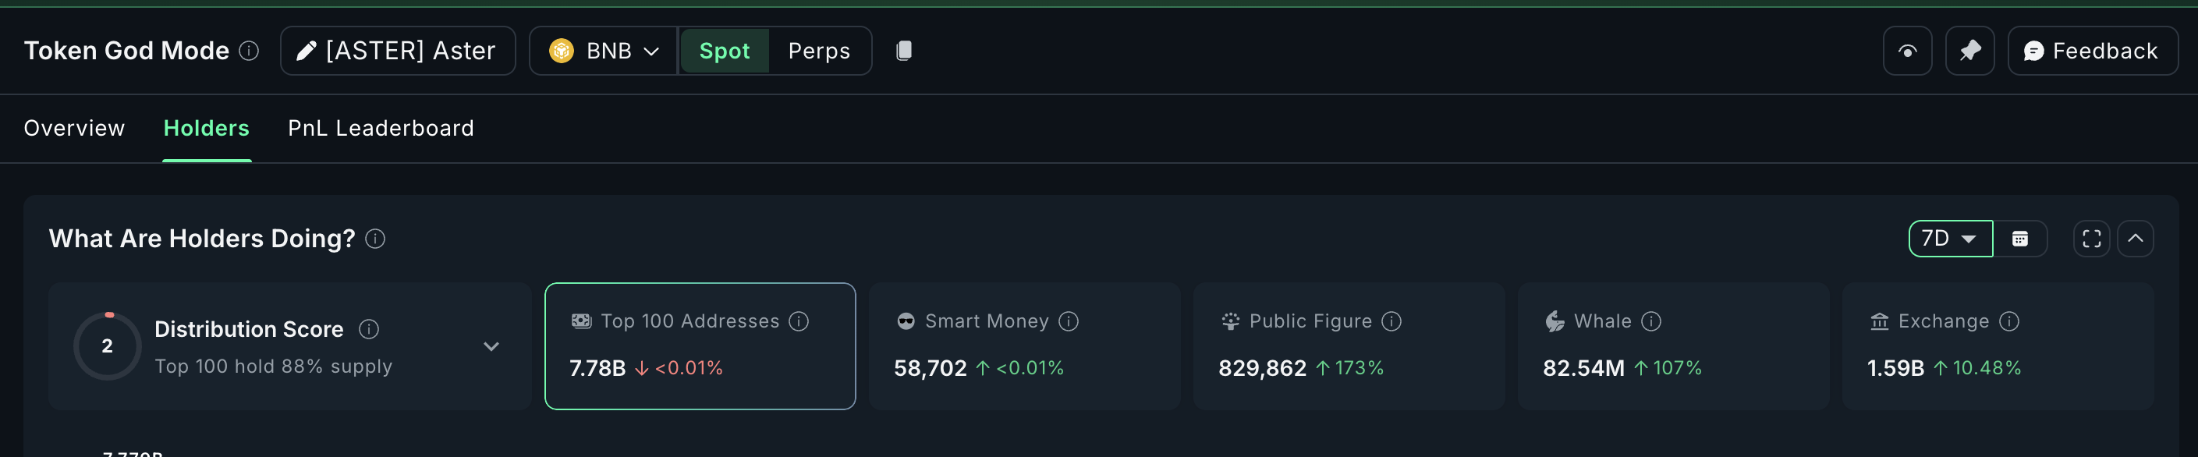Switch to the Overview tab
This screenshot has height=457, width=2198.
(x=74, y=128)
